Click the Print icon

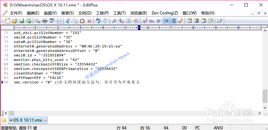coord(45,21)
